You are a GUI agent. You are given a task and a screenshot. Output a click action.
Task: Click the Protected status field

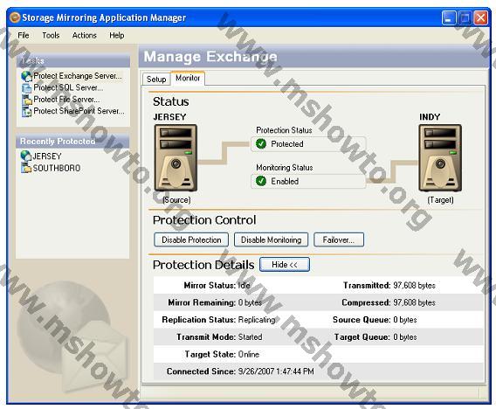pyautogui.click(x=308, y=144)
